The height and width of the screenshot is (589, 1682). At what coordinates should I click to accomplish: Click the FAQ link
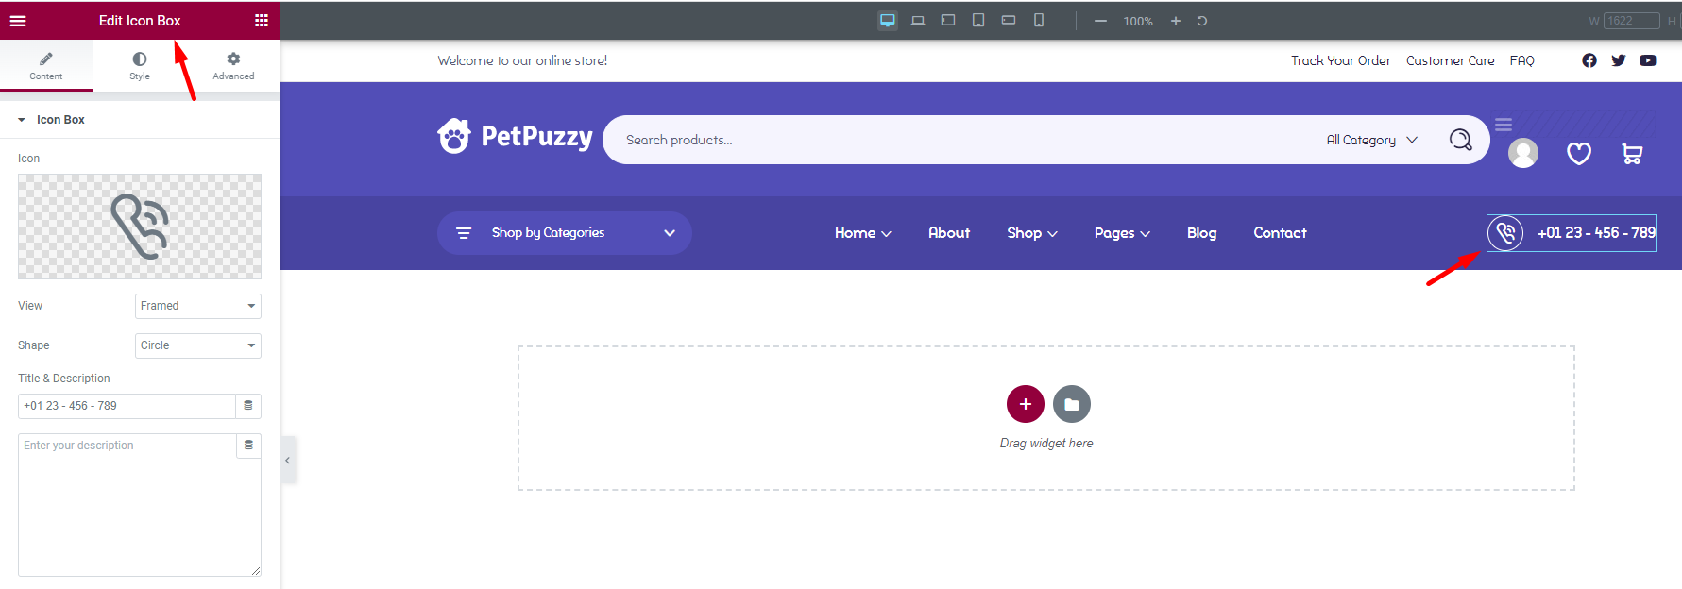1522,60
